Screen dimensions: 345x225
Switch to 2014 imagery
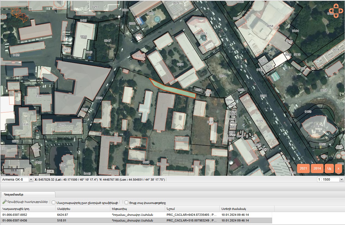pos(317,168)
